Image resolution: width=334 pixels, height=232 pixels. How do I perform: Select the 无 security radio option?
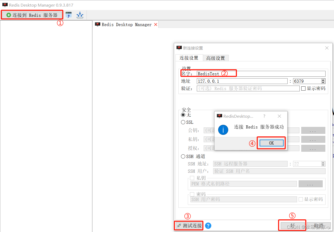pyautogui.click(x=183, y=115)
